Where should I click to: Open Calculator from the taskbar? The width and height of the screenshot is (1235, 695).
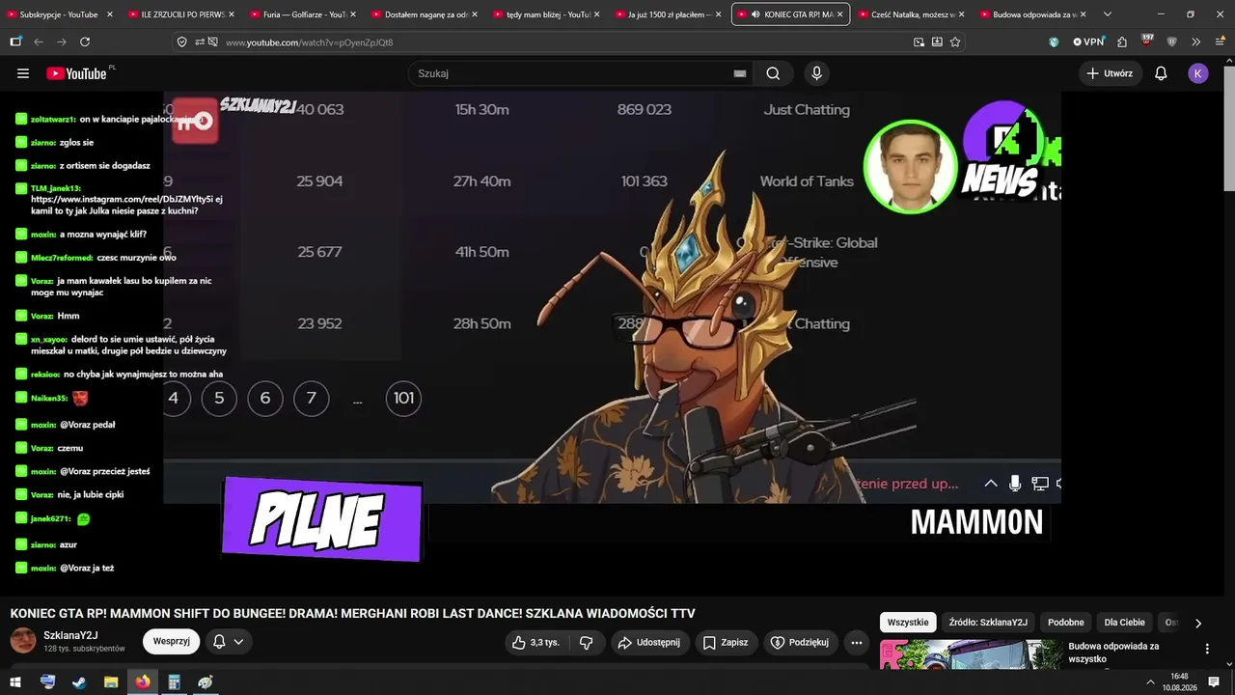click(174, 682)
